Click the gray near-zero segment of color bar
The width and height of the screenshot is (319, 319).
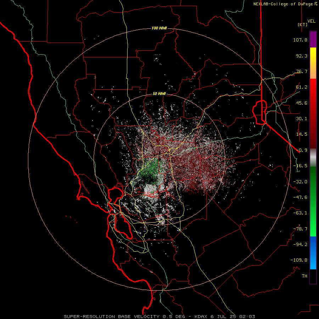[x=313, y=158]
